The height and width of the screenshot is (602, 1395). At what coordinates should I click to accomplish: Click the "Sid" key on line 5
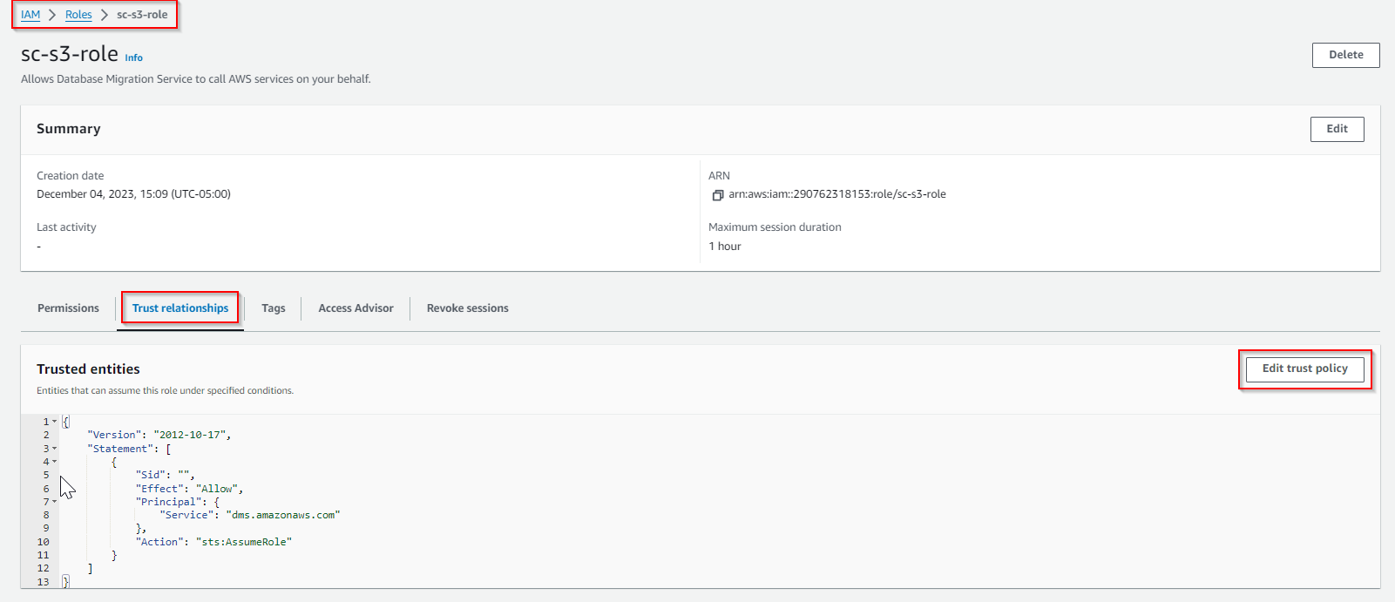pyautogui.click(x=151, y=475)
